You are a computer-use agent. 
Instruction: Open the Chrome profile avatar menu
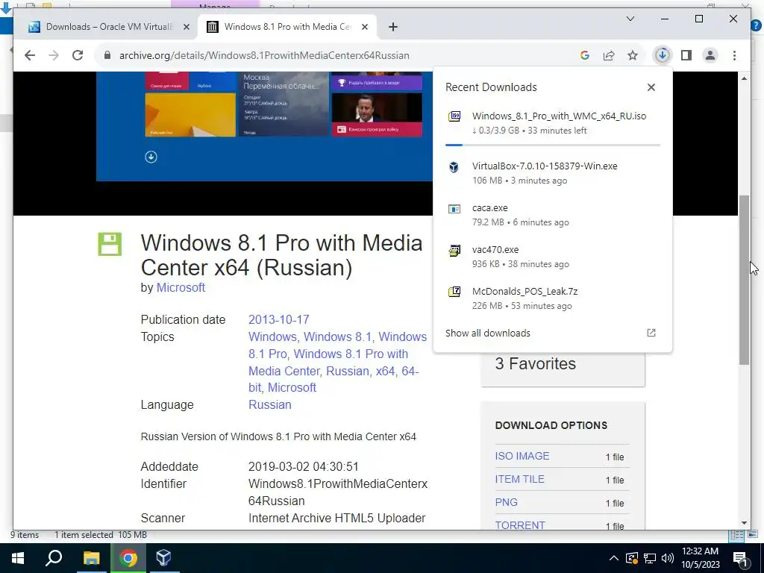[x=710, y=55]
